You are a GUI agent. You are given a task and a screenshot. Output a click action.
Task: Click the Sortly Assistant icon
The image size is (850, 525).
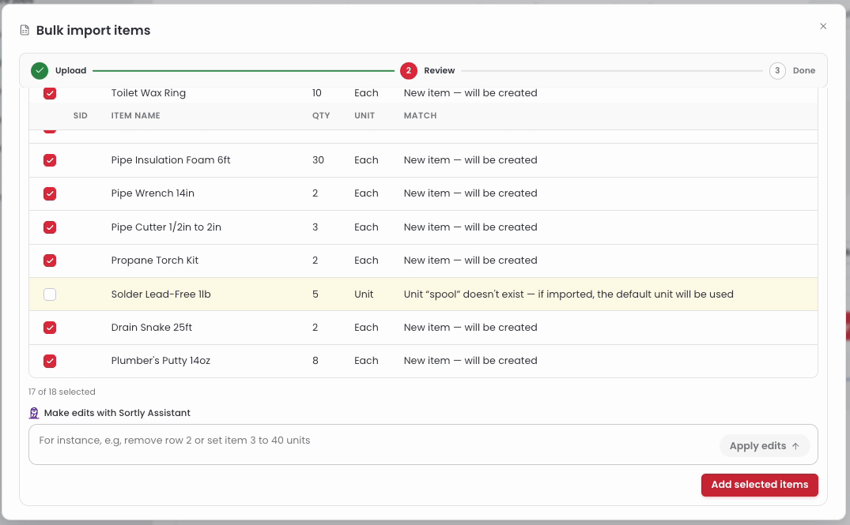pyautogui.click(x=34, y=413)
